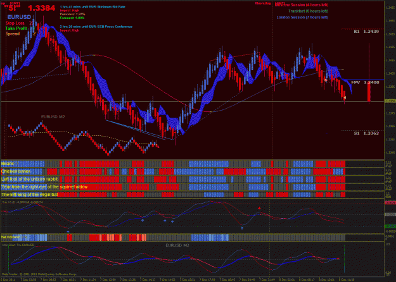Click the red down arrow signal in oscillator
396x282 pixels.
tap(259, 208)
